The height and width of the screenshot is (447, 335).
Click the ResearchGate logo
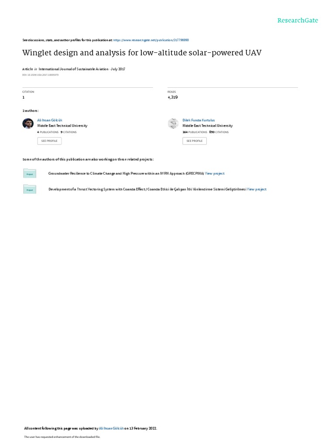click(297, 21)
